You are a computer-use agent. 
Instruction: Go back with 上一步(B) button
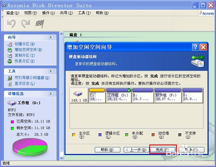click(136, 150)
